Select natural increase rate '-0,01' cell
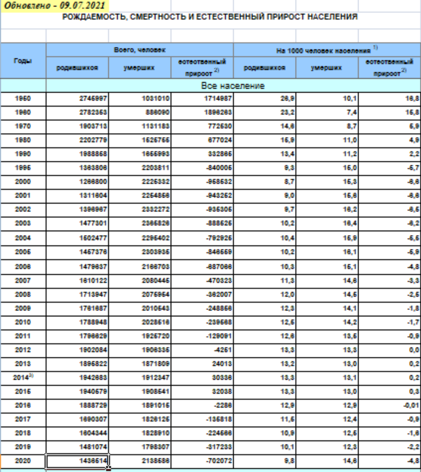Viewport: 421px width, 472px height. point(389,405)
